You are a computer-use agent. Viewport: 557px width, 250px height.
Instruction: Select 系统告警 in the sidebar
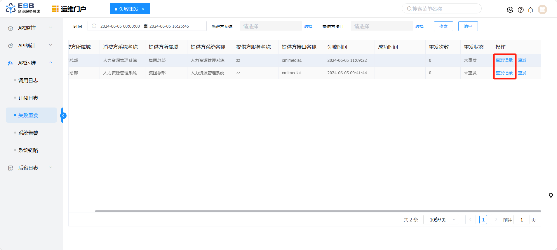point(28,133)
